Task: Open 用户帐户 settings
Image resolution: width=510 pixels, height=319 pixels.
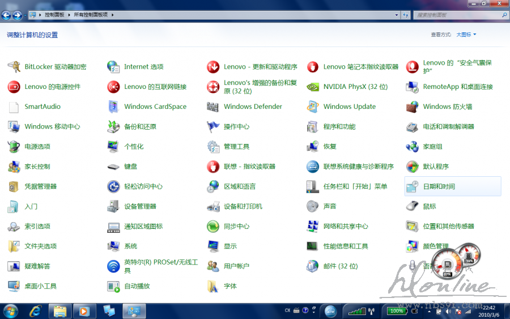Action: [236, 266]
